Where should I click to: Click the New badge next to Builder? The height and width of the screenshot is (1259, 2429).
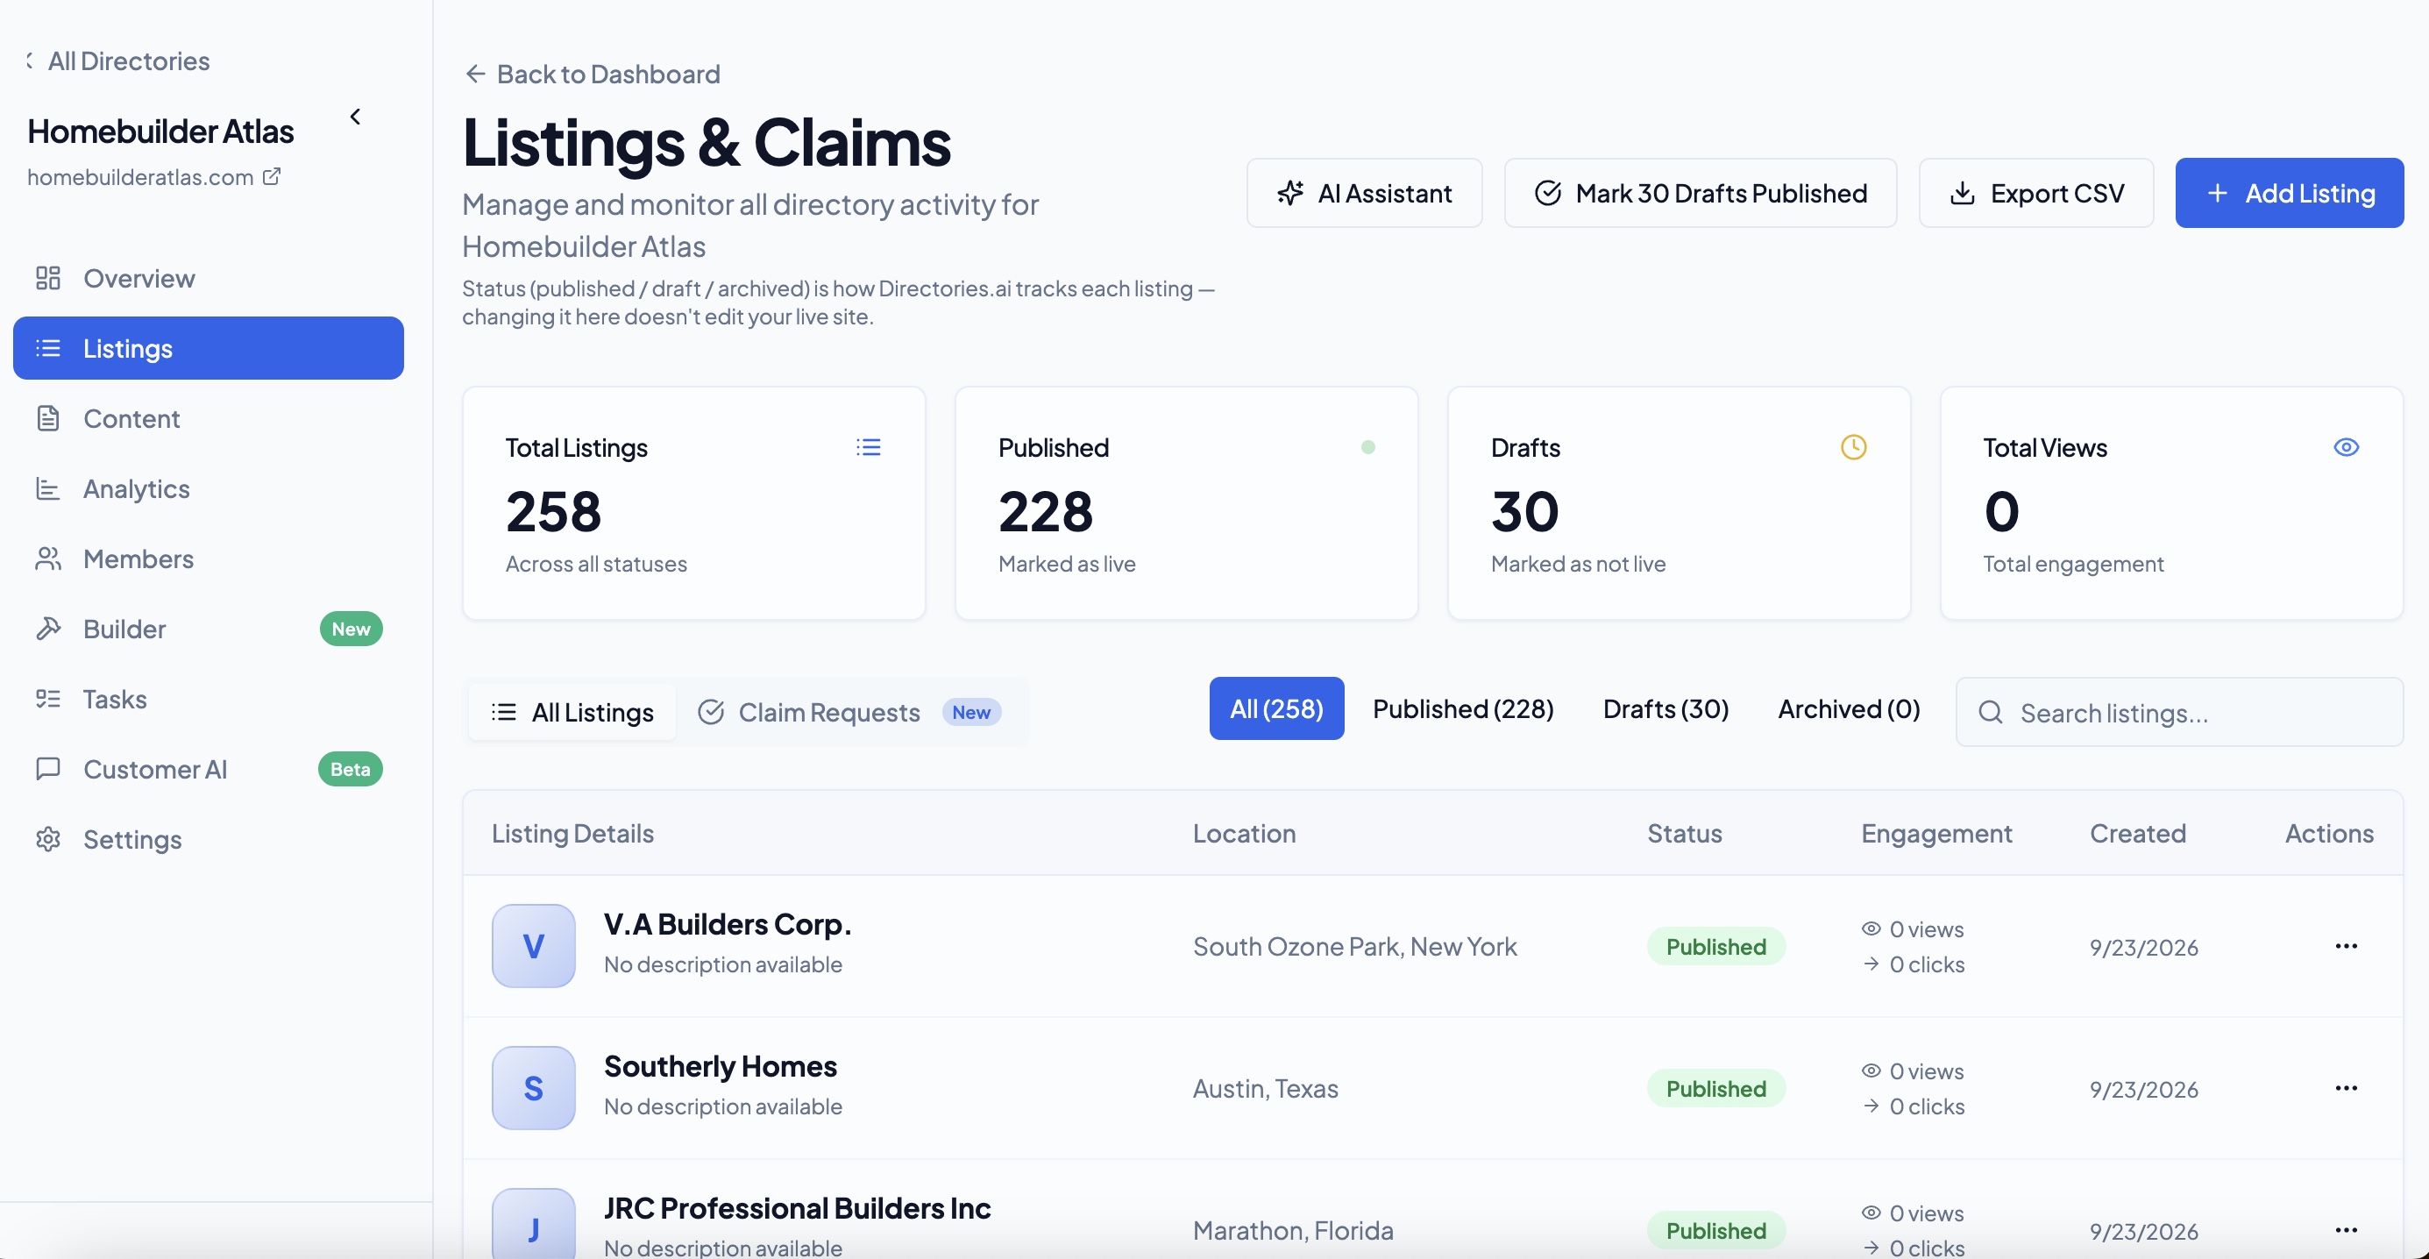click(x=351, y=628)
